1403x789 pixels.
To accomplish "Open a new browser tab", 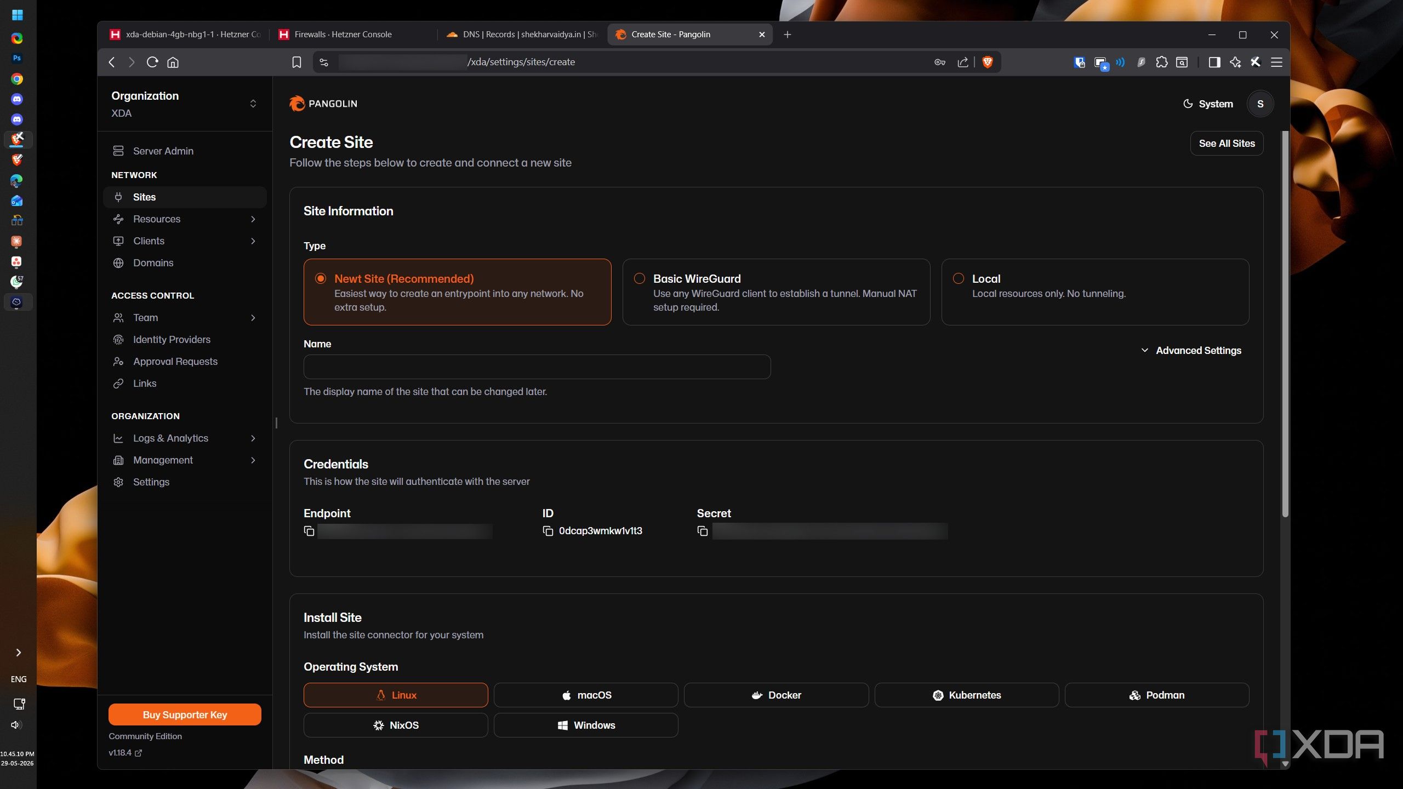I will (788, 35).
